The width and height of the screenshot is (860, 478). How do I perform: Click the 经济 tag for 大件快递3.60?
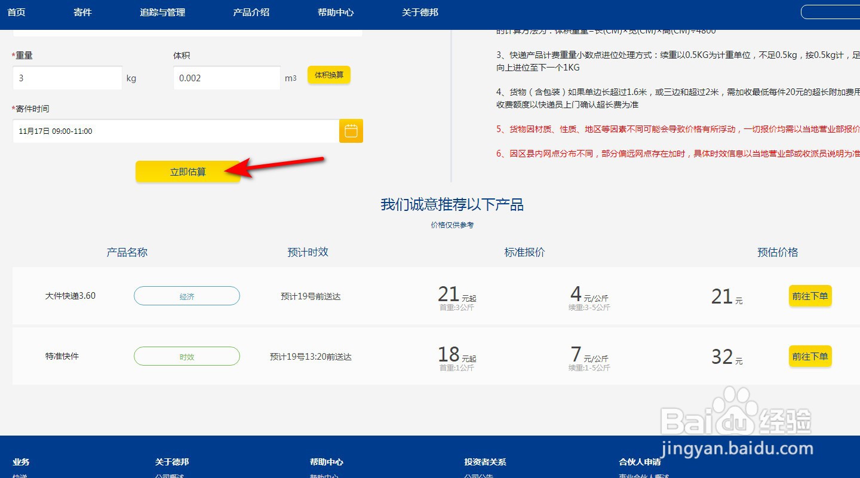186,296
